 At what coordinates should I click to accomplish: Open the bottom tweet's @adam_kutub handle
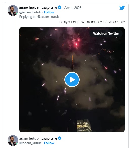coord(30,143)
